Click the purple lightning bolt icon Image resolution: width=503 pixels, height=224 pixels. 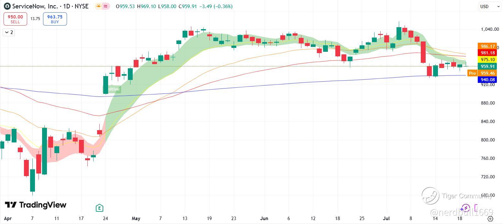pyautogui.click(x=465, y=208)
